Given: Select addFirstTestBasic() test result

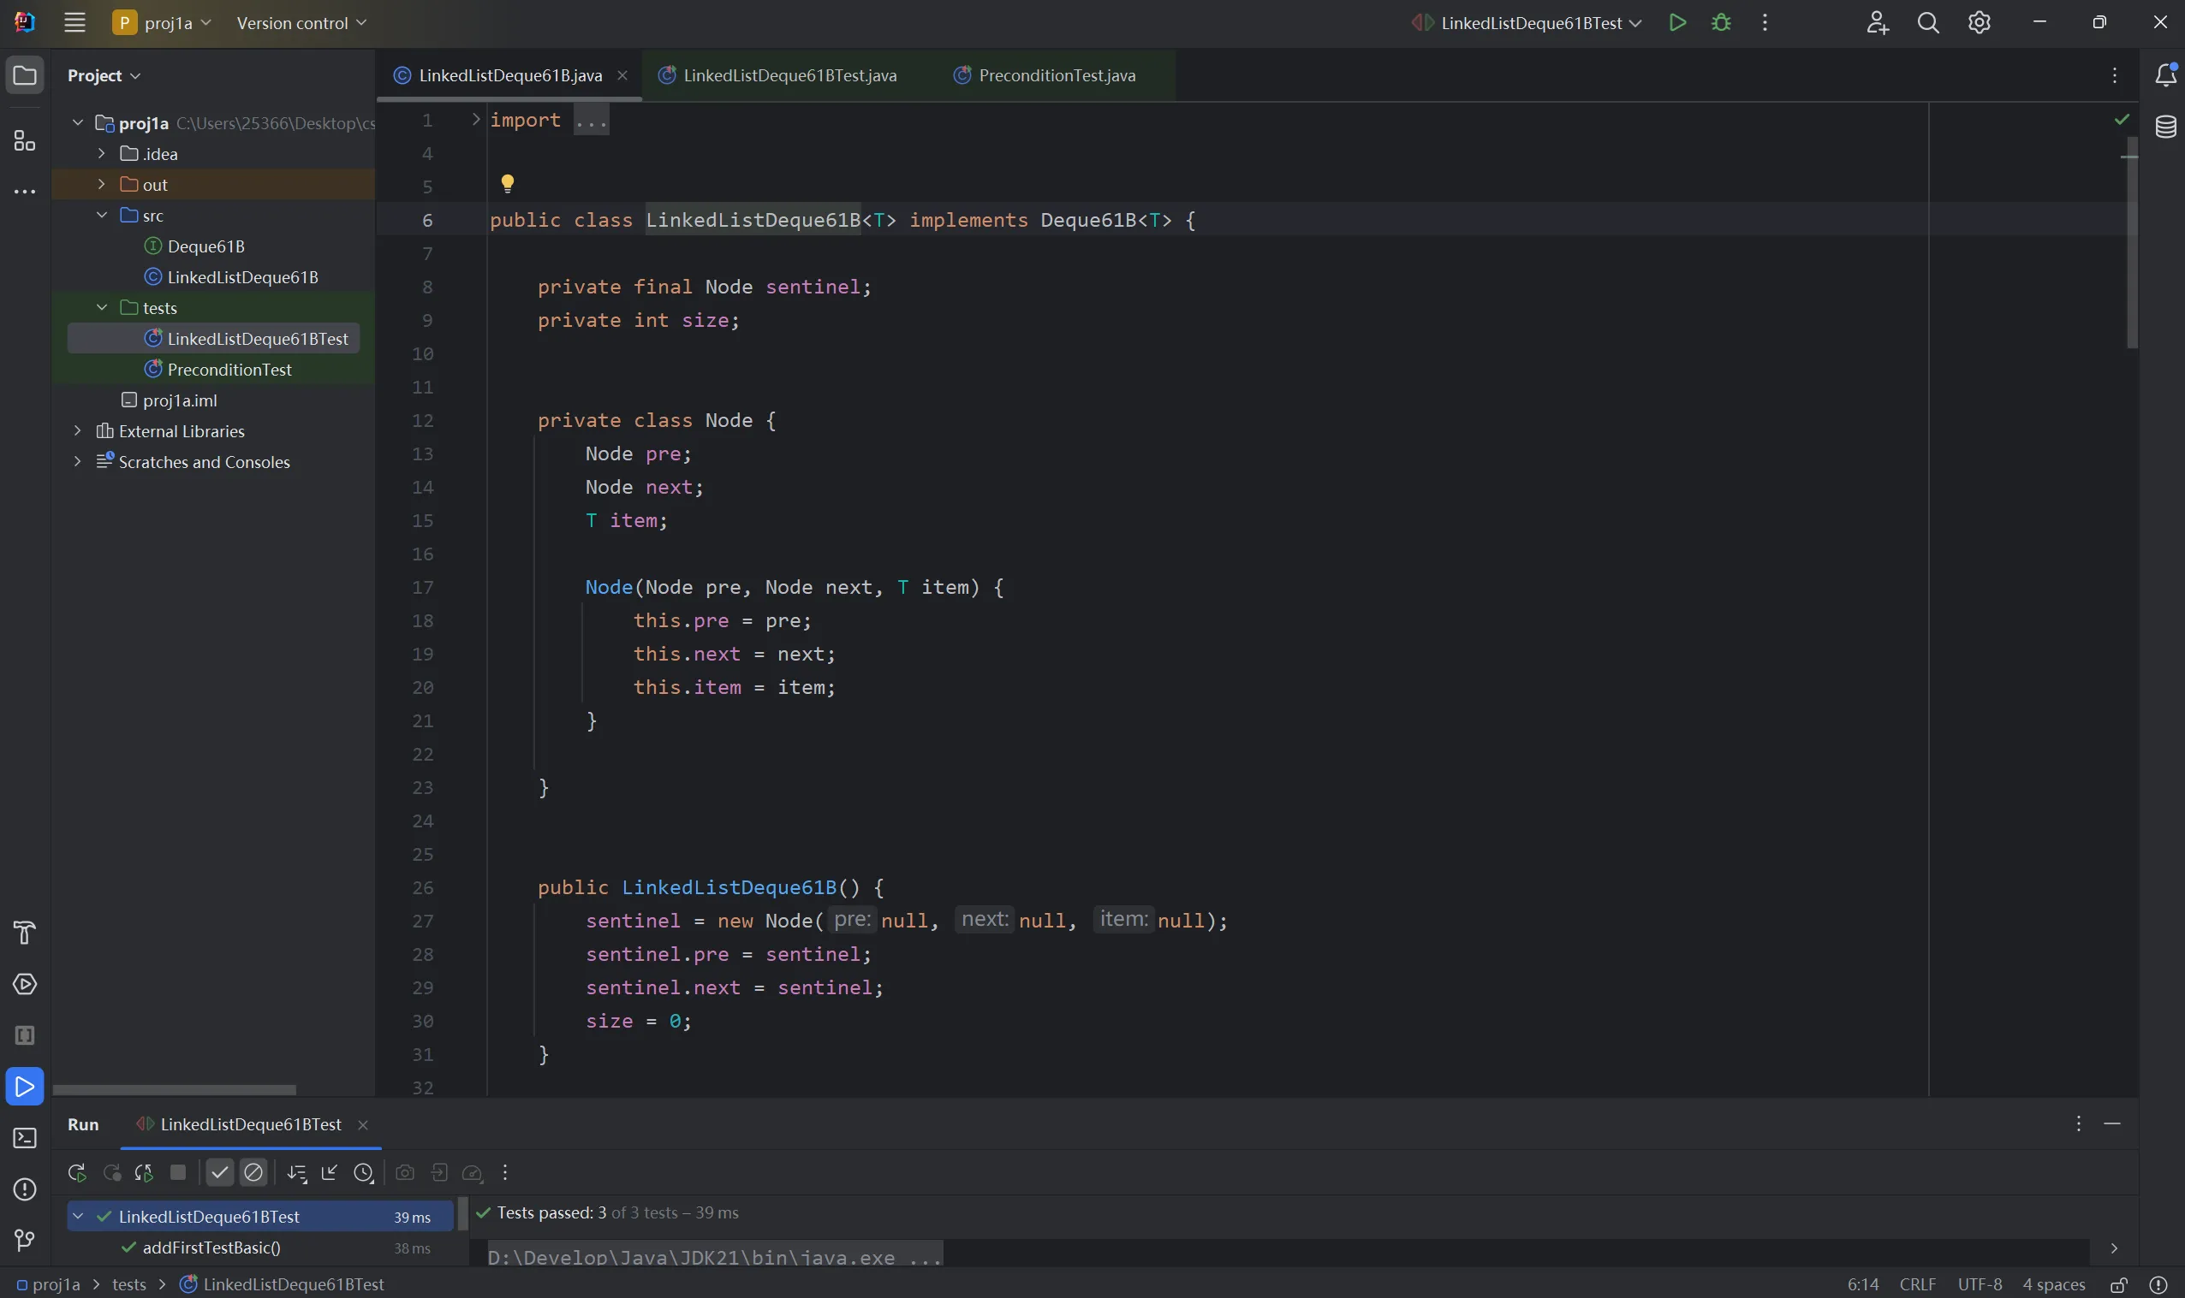Looking at the screenshot, I should coord(211,1248).
